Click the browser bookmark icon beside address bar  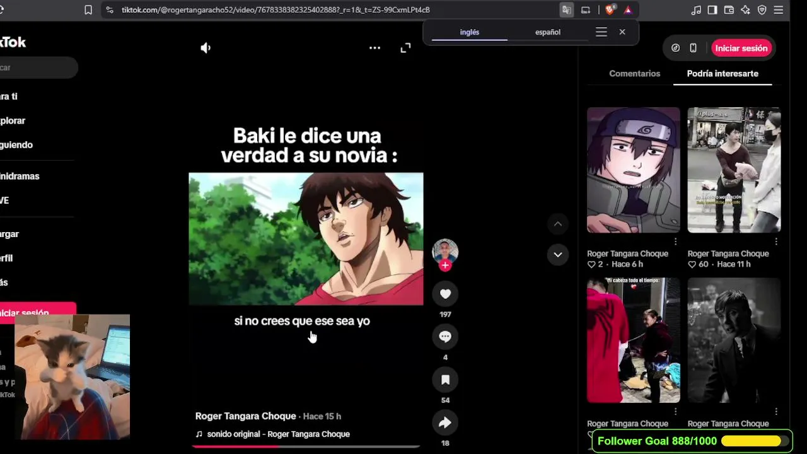coord(88,10)
